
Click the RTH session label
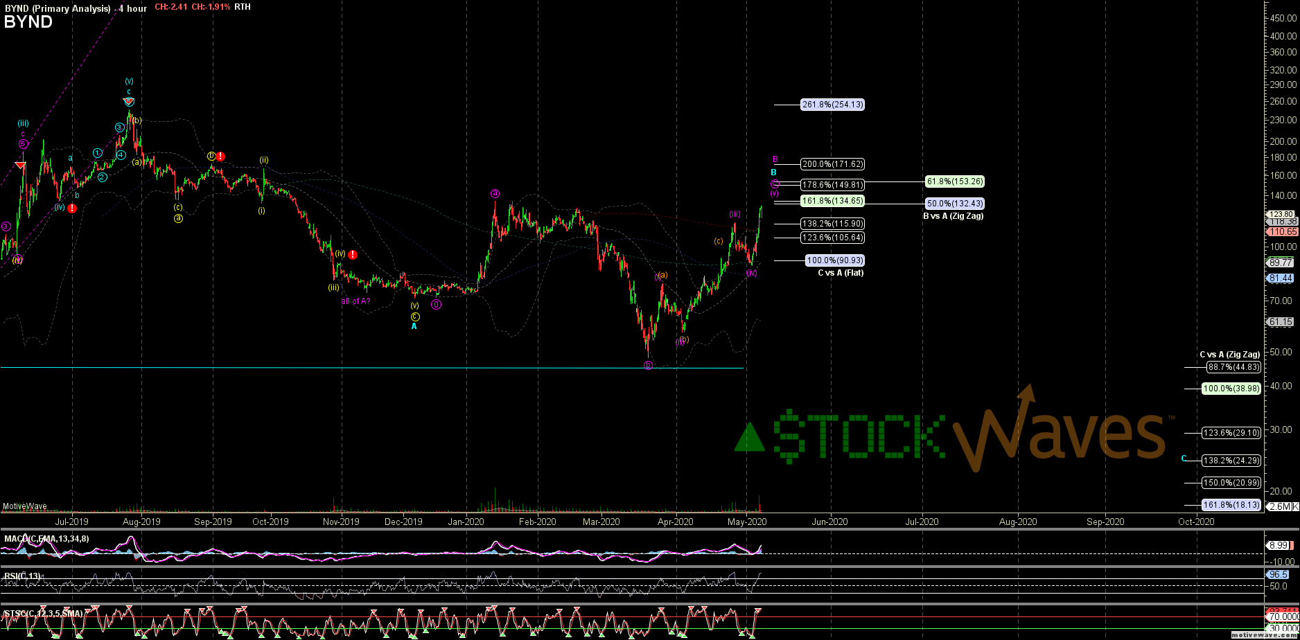click(x=243, y=7)
